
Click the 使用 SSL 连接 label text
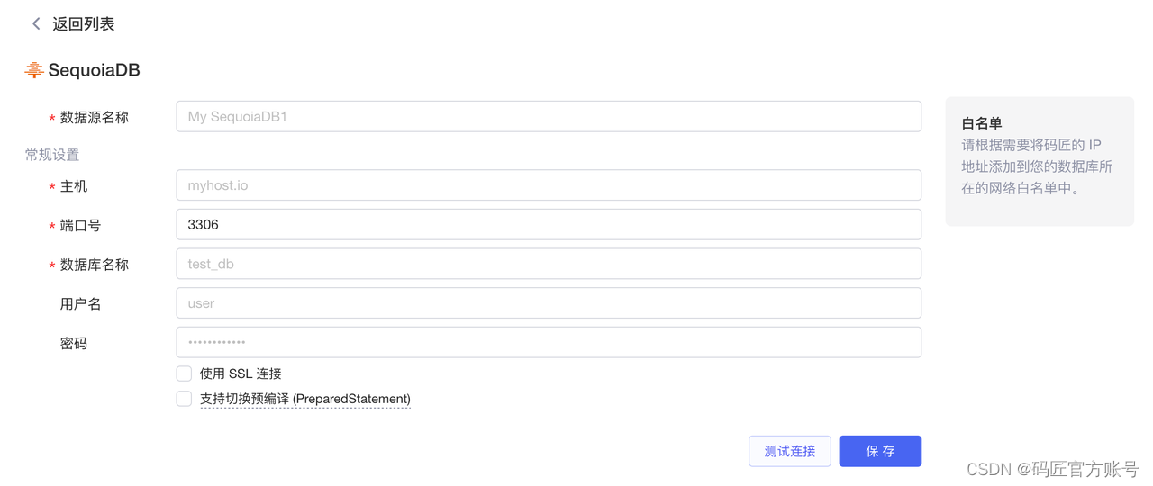241,373
